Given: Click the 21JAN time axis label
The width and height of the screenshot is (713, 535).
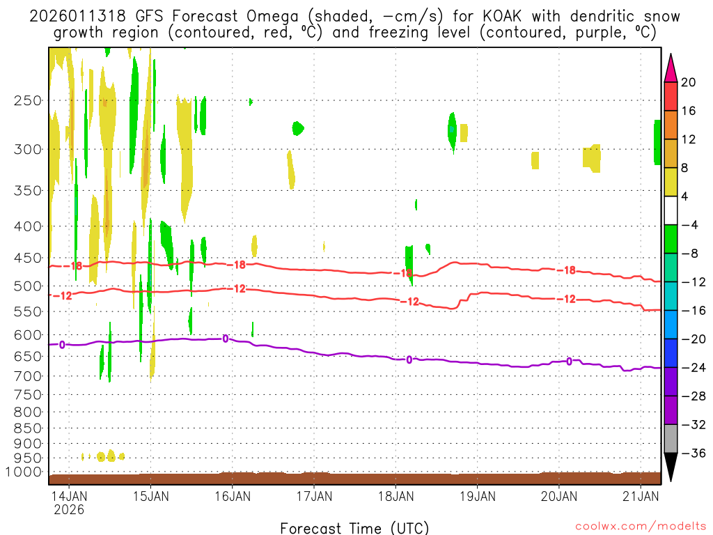Looking at the screenshot, I should tap(641, 496).
